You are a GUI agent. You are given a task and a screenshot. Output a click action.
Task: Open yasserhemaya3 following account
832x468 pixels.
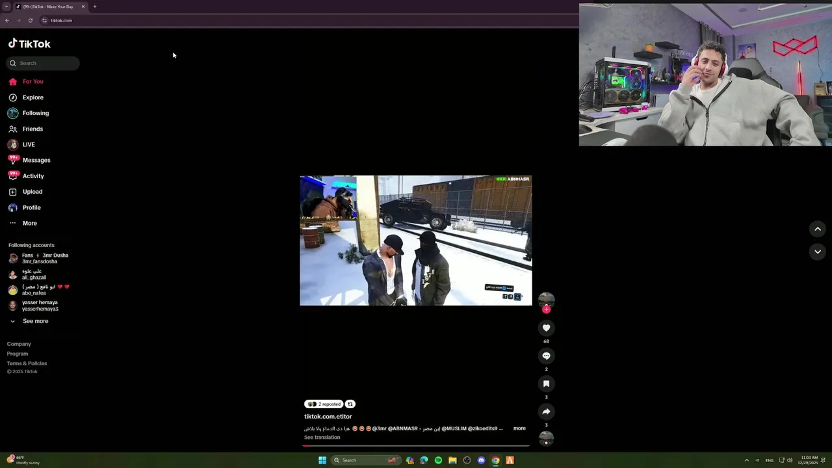coord(34,305)
